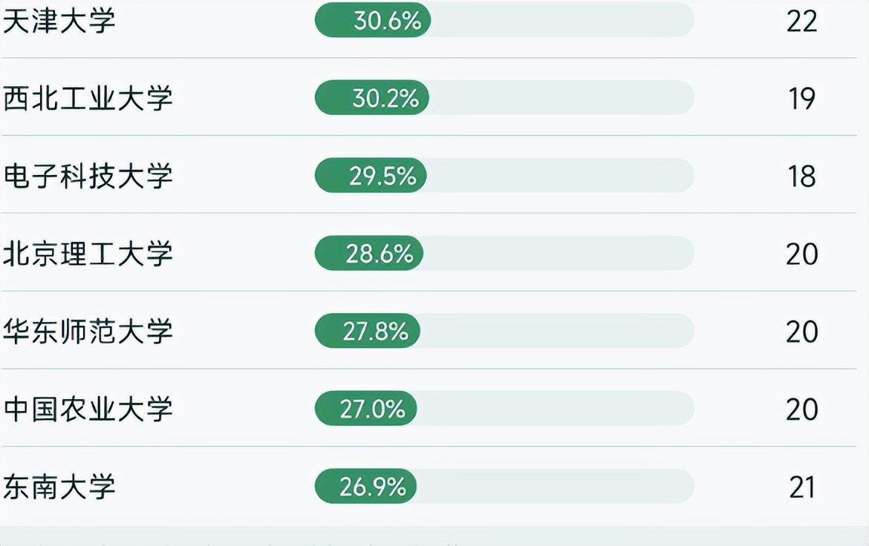Click the number 21 for 东南大学

tap(801, 487)
